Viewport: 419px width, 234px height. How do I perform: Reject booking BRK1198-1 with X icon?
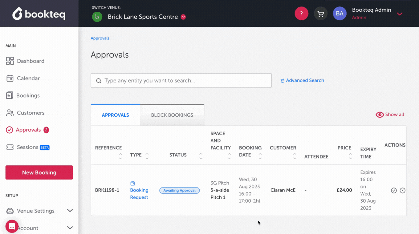point(402,191)
